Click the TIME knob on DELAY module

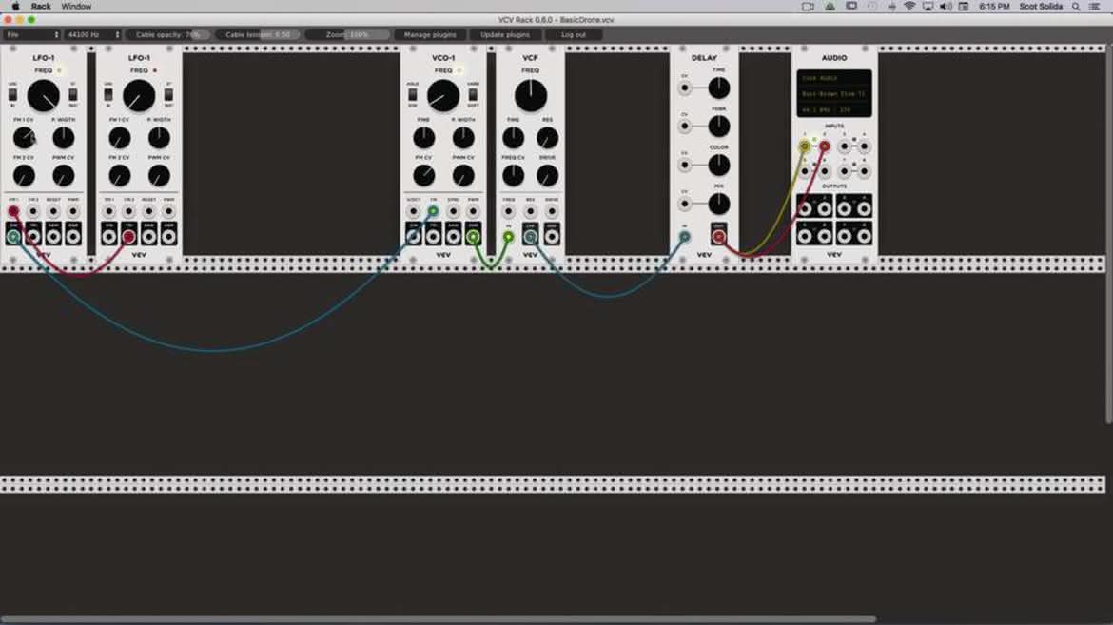[x=719, y=88]
